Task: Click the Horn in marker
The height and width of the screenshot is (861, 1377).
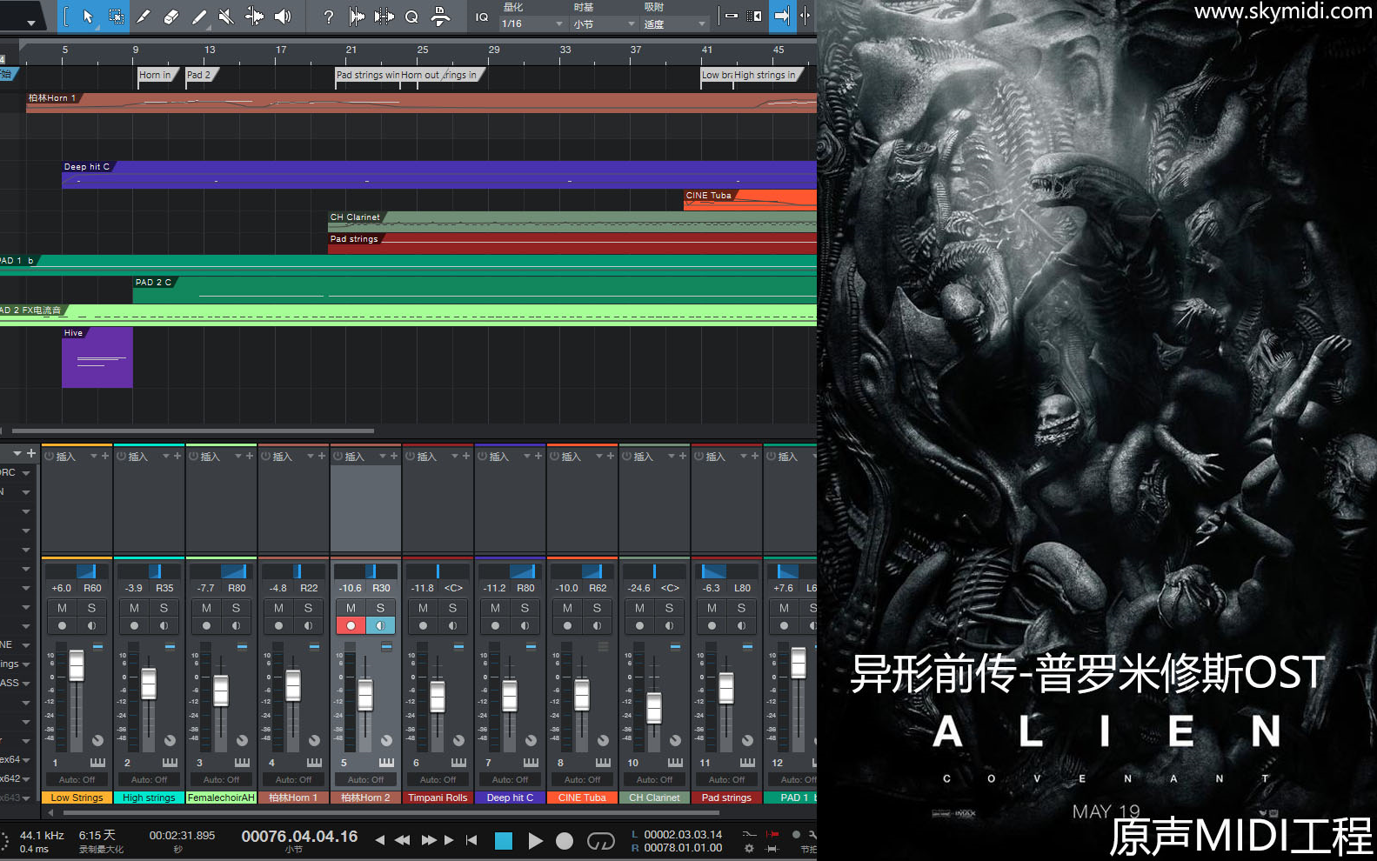Action: pos(157,75)
